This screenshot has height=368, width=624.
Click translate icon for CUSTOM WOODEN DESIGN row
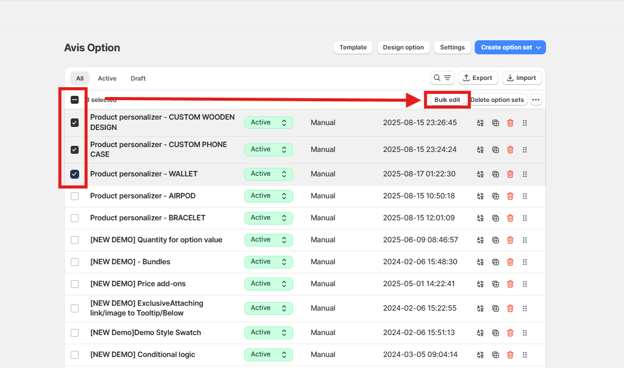click(480, 123)
